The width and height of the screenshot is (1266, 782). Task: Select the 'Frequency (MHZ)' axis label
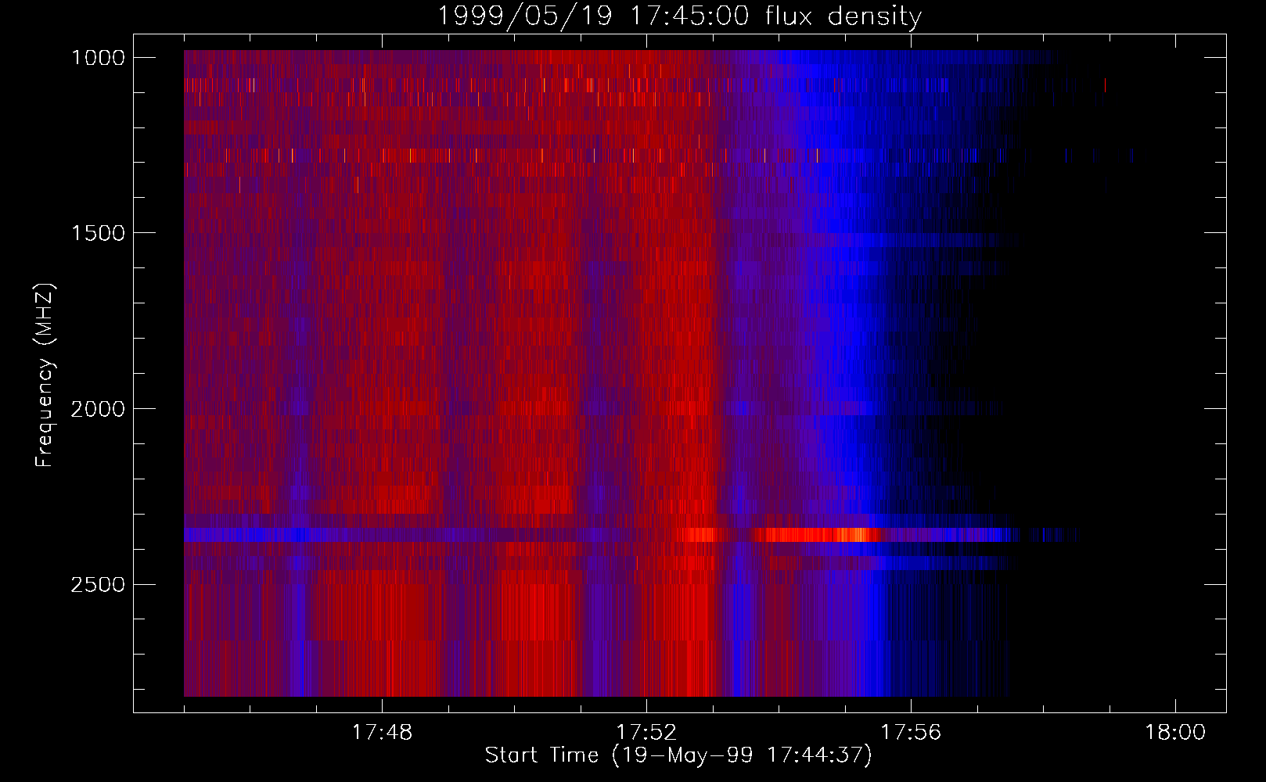point(45,375)
